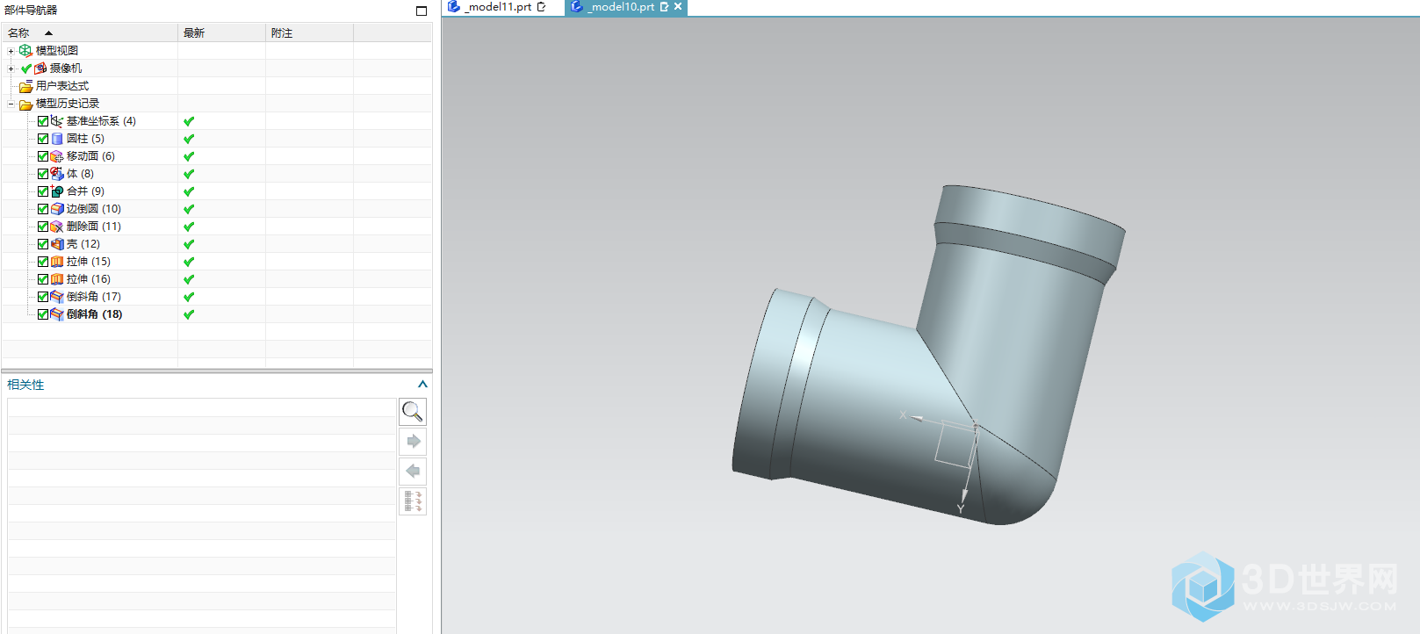
Task: Collapse the 模型历史记录 tree node
Action: 11,104
